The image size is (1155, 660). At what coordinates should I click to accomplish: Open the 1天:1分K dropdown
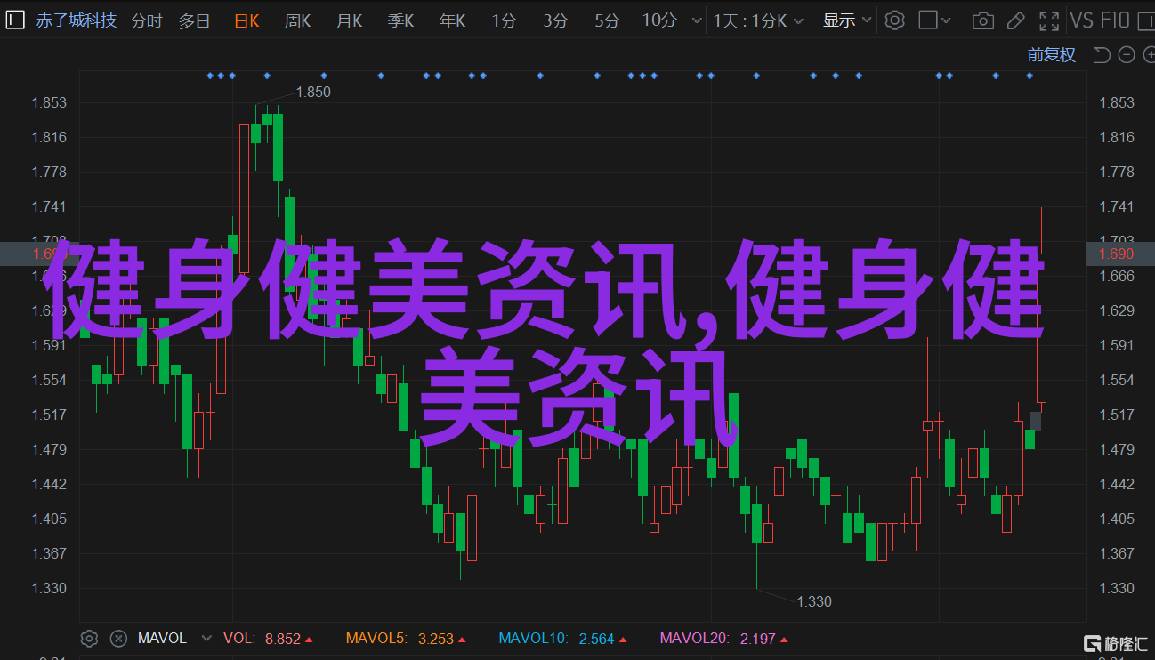(x=758, y=20)
